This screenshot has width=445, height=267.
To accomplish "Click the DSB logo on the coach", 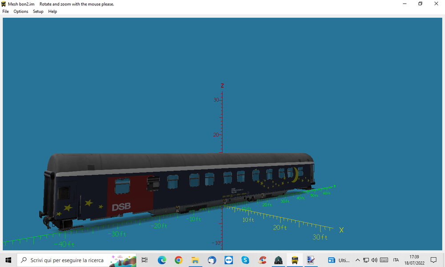I will coord(121,206).
